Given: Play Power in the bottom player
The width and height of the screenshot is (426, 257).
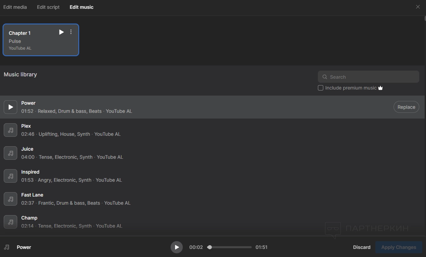Looking at the screenshot, I should click(177, 247).
